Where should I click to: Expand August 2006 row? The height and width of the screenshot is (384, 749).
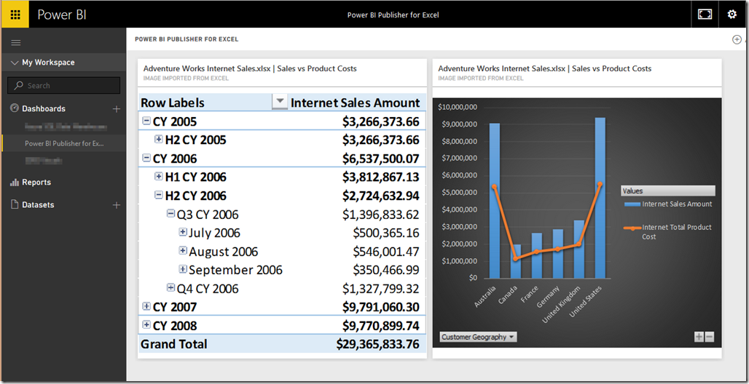tap(182, 250)
